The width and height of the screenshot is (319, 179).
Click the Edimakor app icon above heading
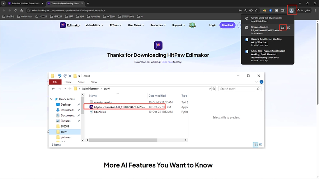(x=158, y=45)
